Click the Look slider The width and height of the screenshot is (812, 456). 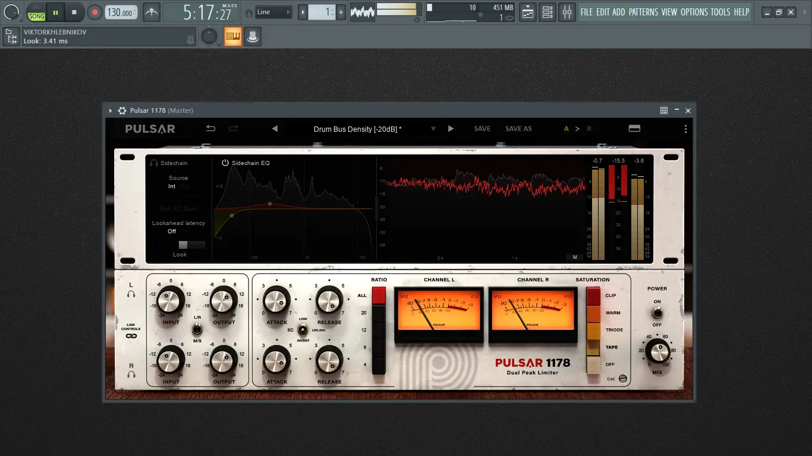click(x=191, y=245)
